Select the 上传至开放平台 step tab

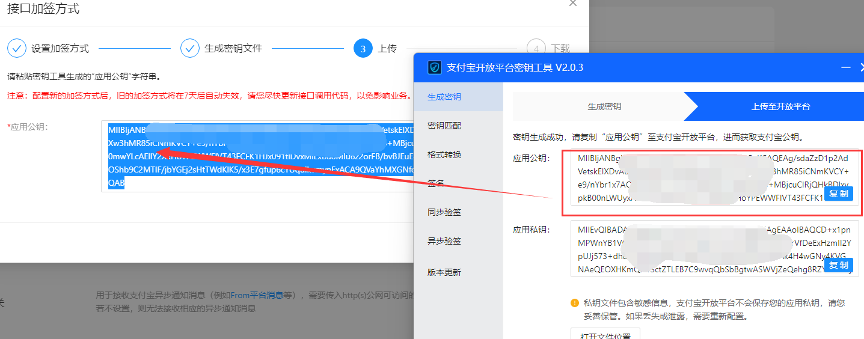coord(780,106)
